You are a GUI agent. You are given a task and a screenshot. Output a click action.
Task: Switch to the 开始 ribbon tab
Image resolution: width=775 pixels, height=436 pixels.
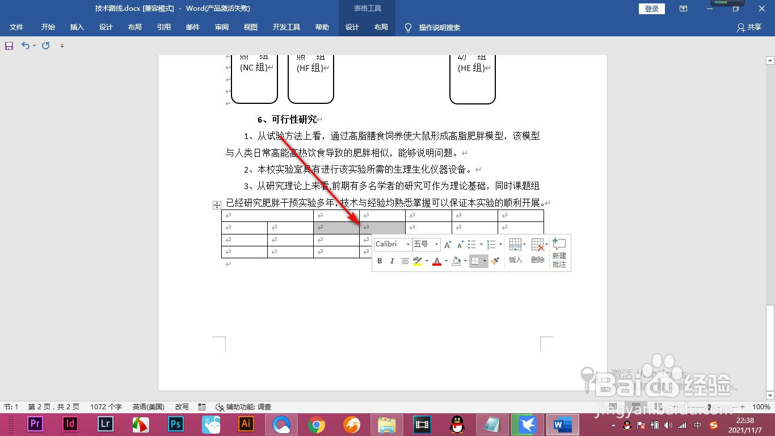coord(48,27)
